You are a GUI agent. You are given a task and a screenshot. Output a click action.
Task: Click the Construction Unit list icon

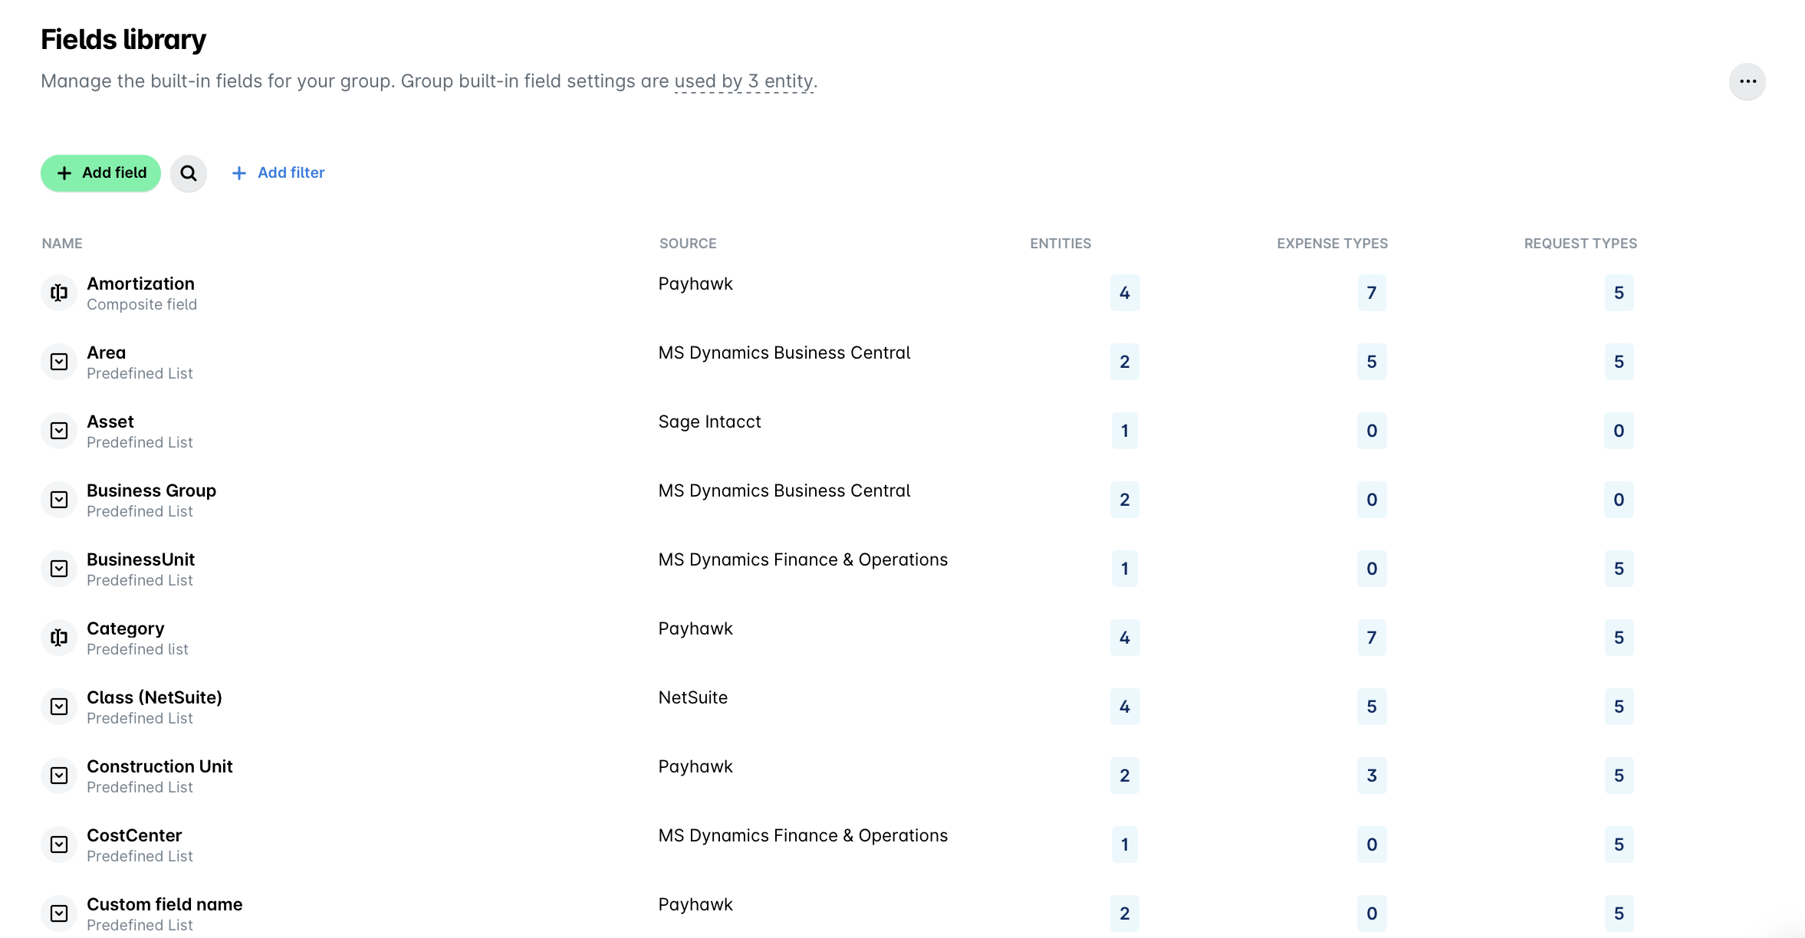coord(59,776)
